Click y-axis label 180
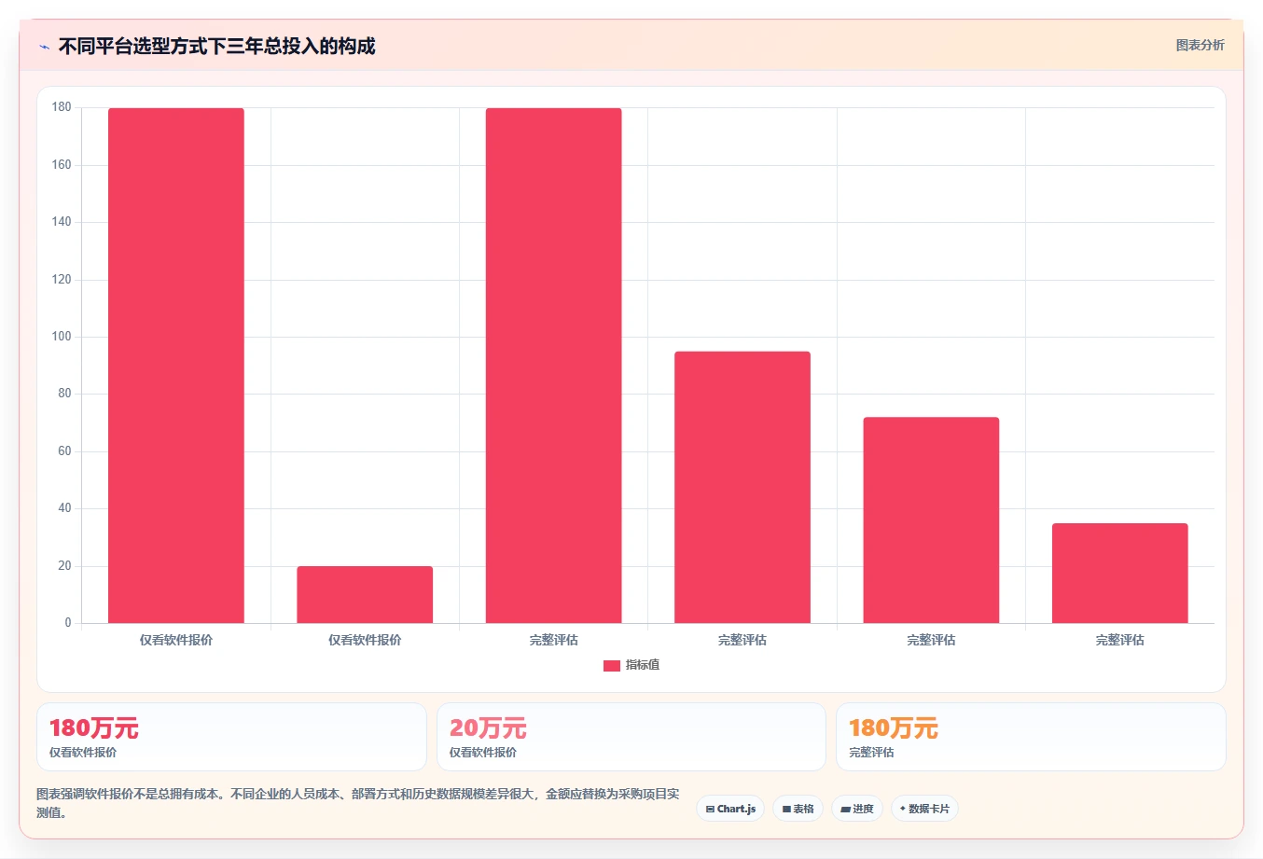The image size is (1263, 859). [62, 107]
